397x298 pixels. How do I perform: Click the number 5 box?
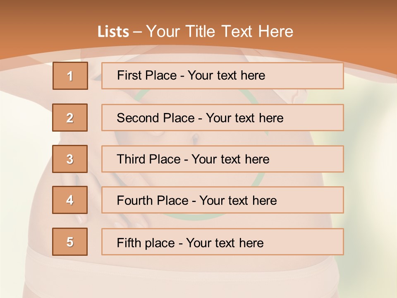coord(70,242)
